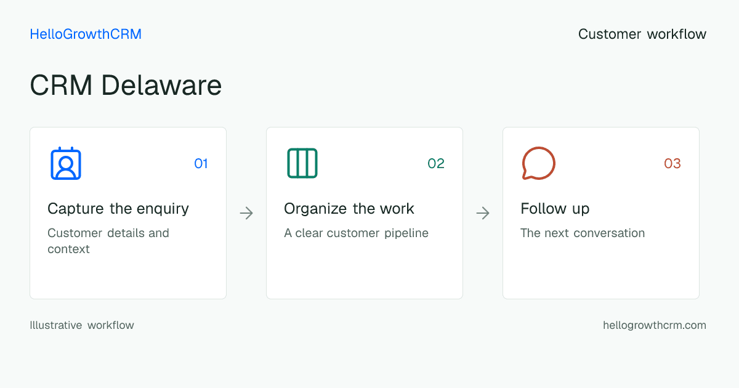
Task: Click the "Organize the work" title
Action: tap(349, 209)
